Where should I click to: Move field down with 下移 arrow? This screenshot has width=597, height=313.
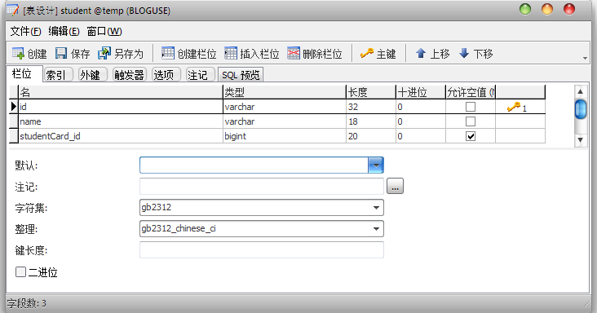[x=464, y=53]
